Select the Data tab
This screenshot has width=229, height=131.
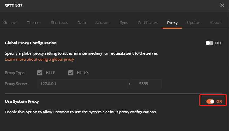[x=82, y=22]
